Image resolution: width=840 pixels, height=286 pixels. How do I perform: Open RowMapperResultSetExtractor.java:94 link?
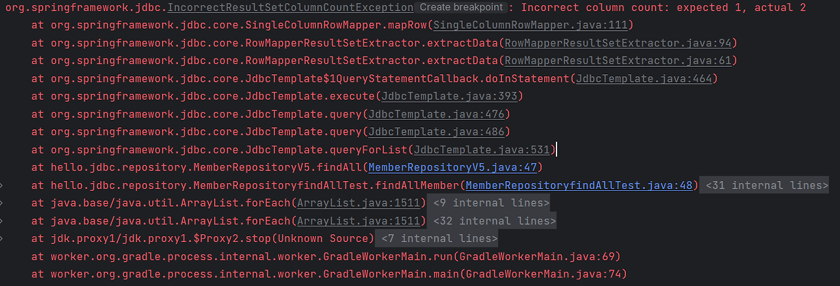[x=619, y=43]
